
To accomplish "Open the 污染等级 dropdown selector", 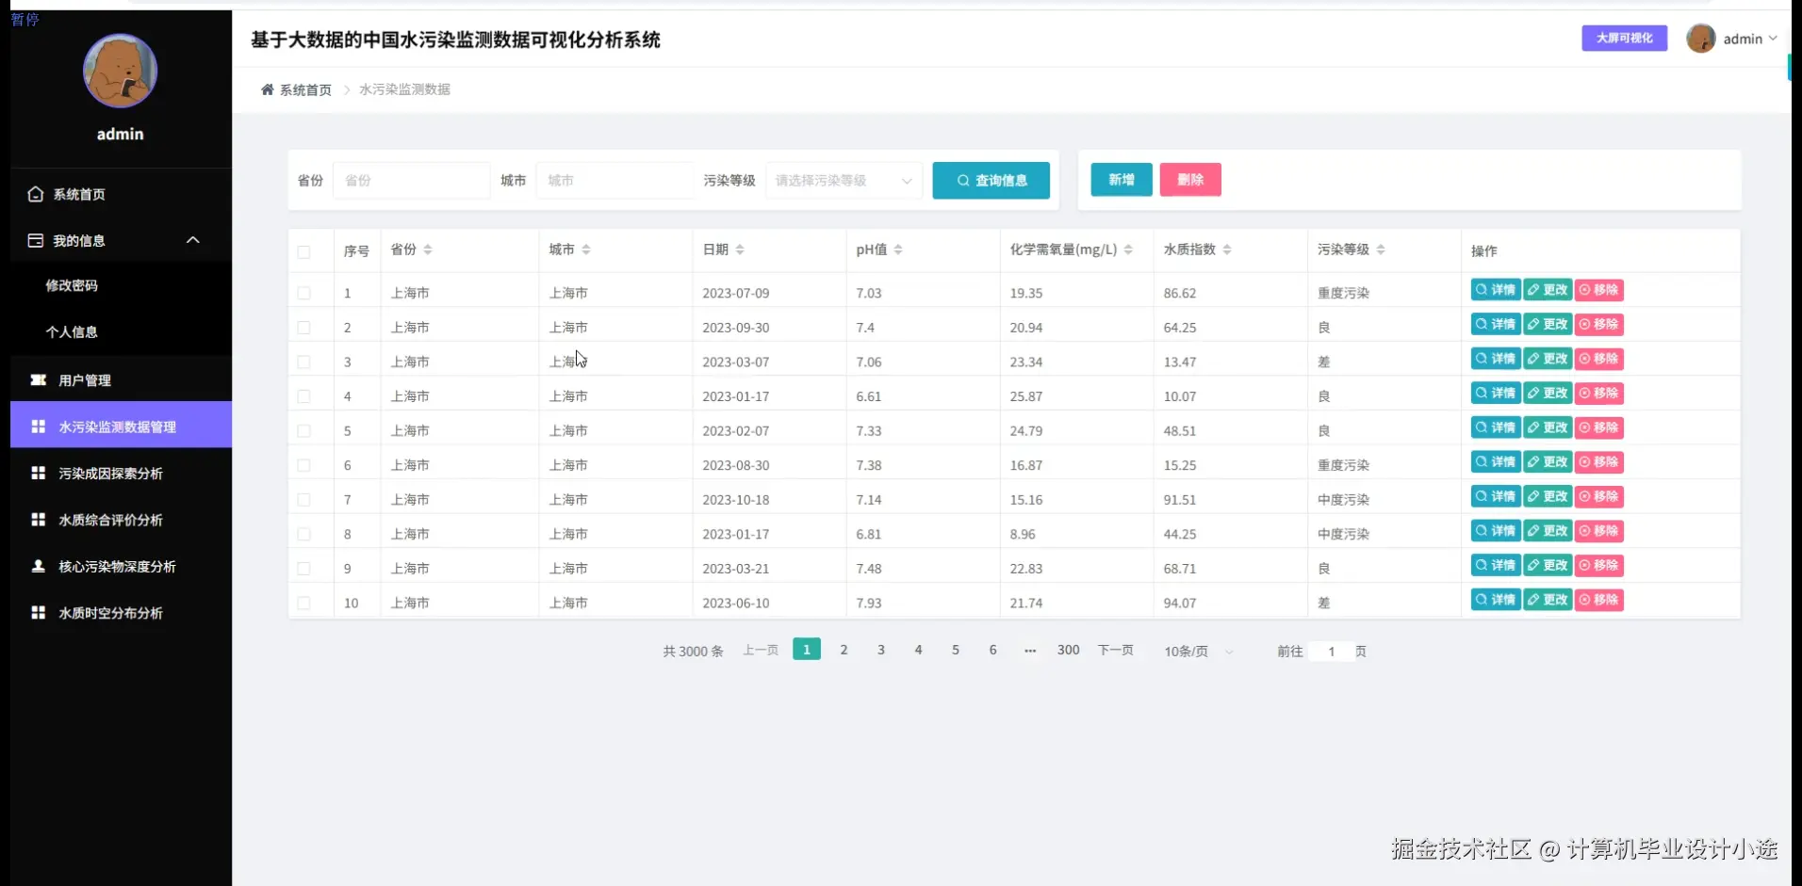I will click(842, 180).
